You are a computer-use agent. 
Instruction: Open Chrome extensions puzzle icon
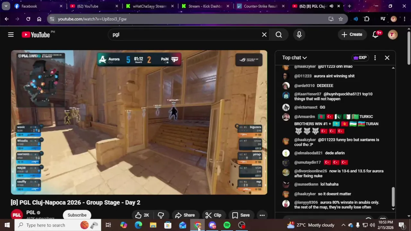(367, 19)
